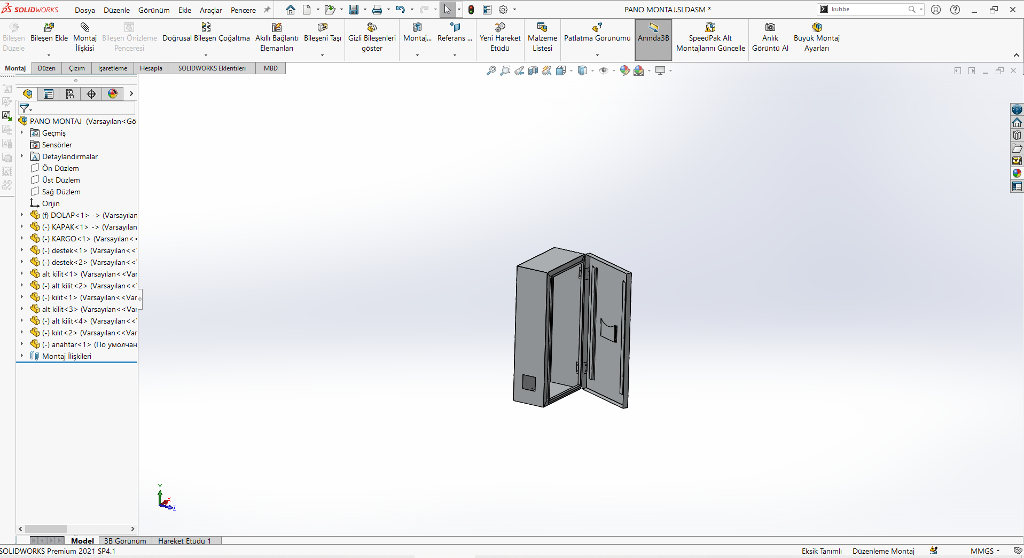Open the Malzeme Listesi tool
Screen dimensions: 1024x558
click(542, 37)
